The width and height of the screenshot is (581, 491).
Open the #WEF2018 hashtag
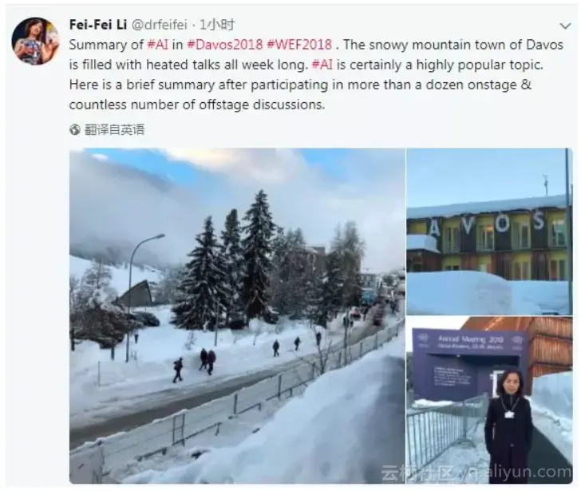point(299,45)
